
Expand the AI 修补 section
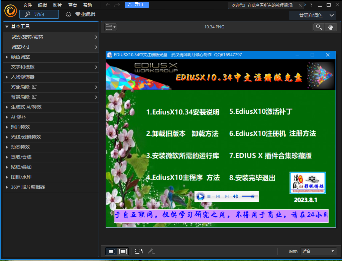coord(51,117)
